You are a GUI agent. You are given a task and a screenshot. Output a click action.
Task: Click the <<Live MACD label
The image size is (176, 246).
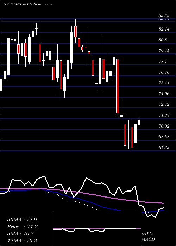[x=148, y=237]
